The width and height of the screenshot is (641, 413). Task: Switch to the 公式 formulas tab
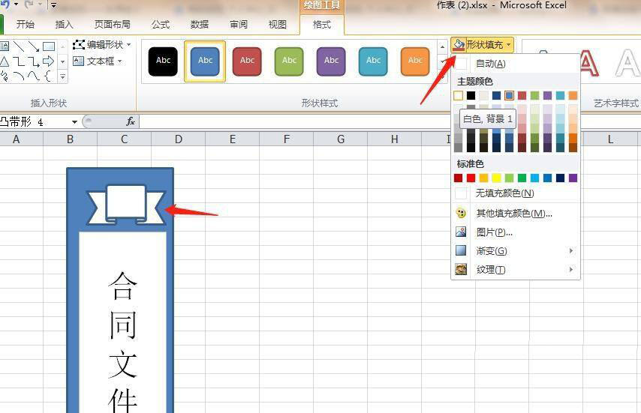(x=161, y=24)
